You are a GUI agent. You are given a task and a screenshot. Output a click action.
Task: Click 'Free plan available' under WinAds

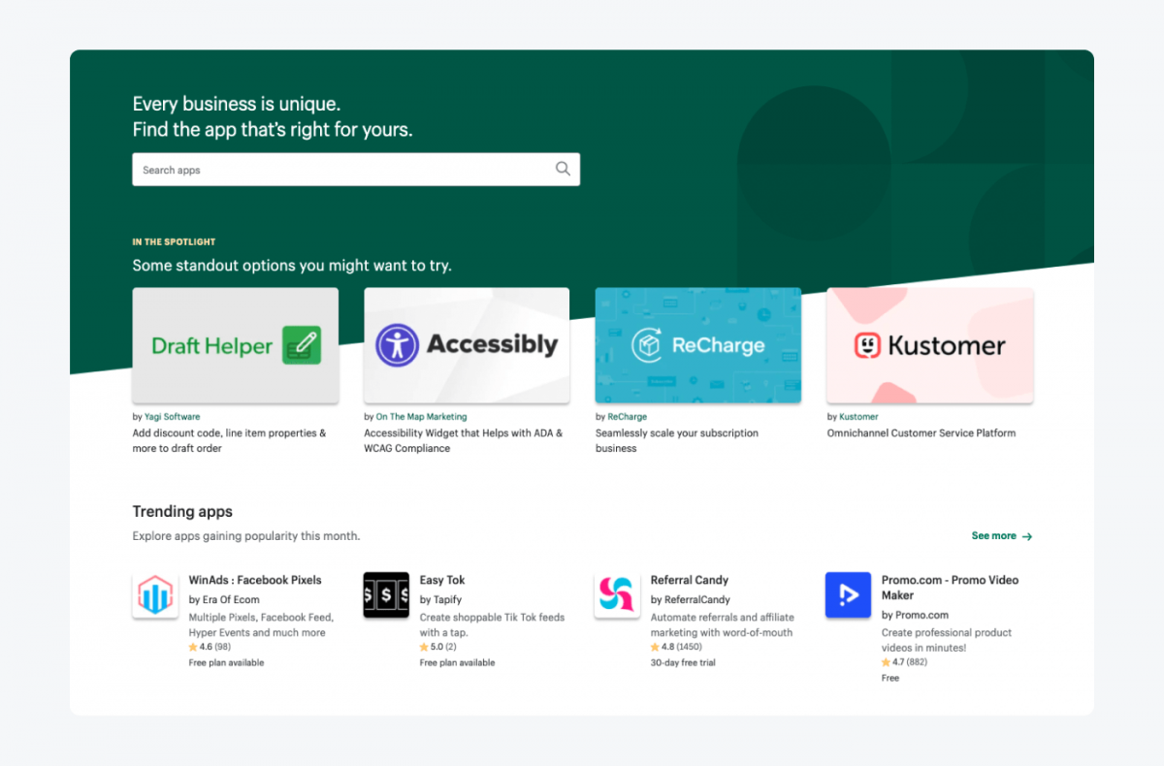[226, 663]
